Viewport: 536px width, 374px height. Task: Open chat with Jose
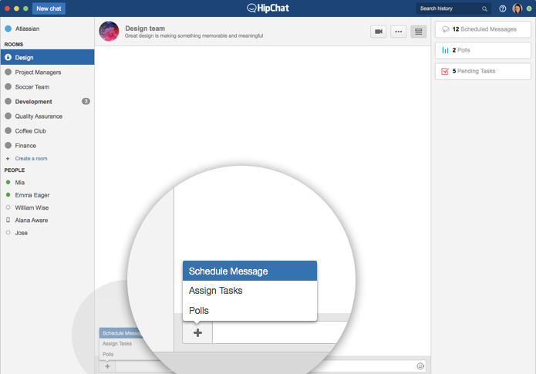pyautogui.click(x=47, y=233)
